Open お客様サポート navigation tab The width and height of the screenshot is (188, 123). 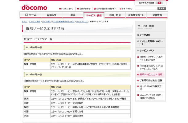coord(136,15)
